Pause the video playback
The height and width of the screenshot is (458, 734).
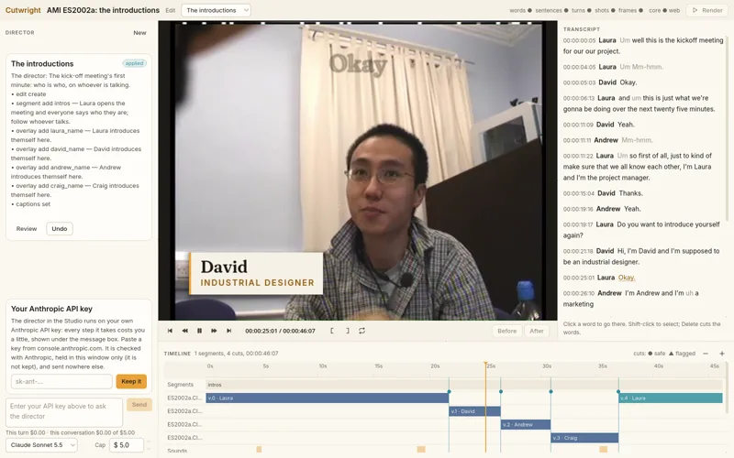tap(199, 331)
